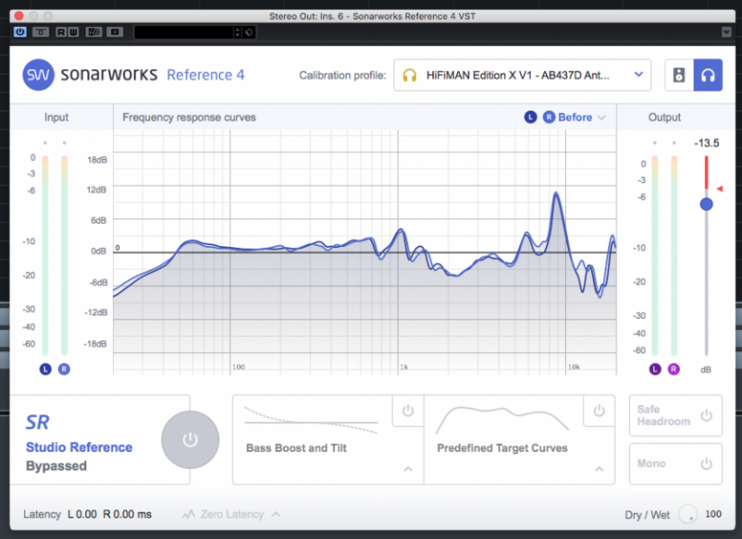This screenshot has width=742, height=539.
Task: Enable Read automation (R) button
Action: pyautogui.click(x=61, y=31)
